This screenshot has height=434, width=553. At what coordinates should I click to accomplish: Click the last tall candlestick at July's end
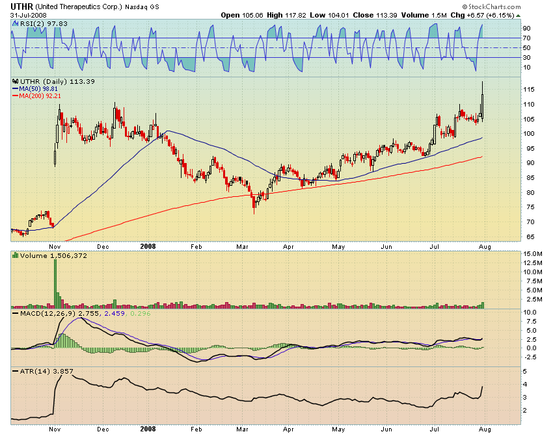(x=482, y=101)
